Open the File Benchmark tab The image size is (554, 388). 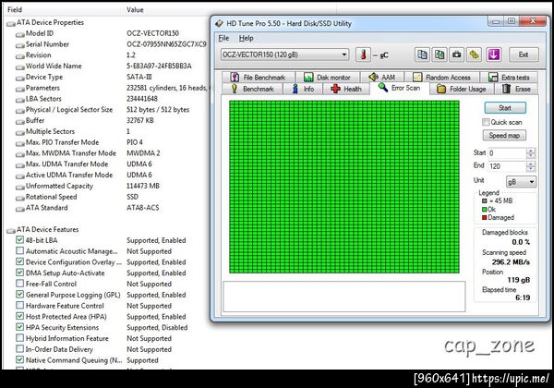[x=258, y=77]
